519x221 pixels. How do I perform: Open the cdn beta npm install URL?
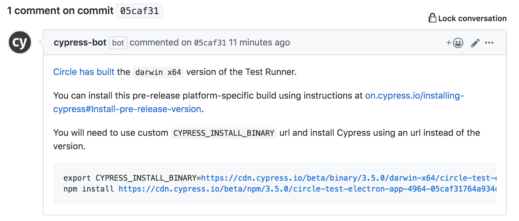(x=308, y=189)
